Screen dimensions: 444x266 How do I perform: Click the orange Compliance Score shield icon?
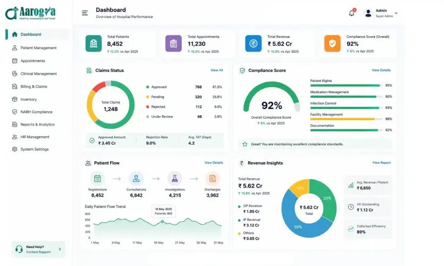332,43
